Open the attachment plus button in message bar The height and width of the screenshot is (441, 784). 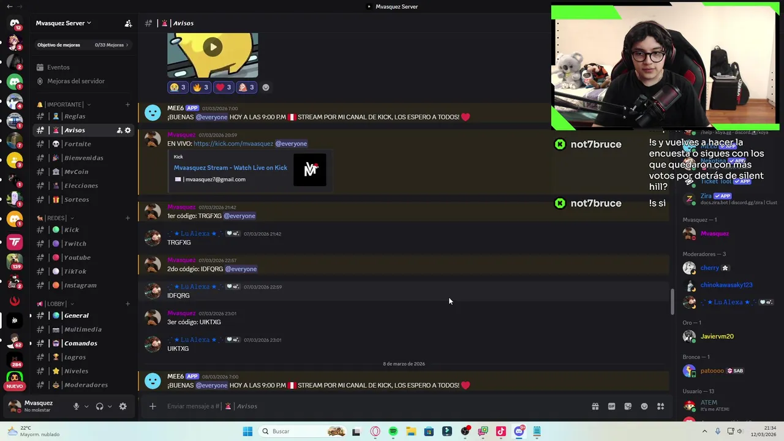(153, 406)
